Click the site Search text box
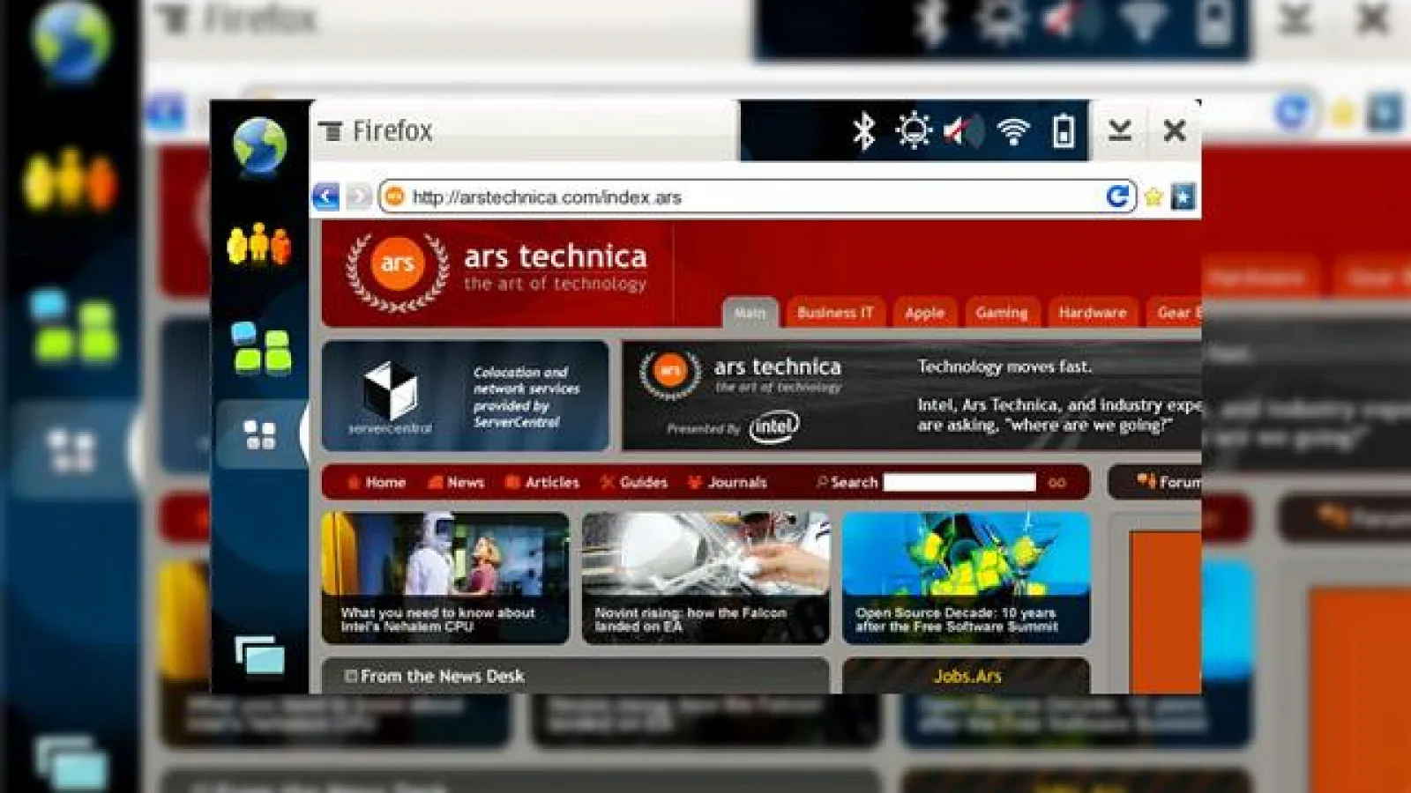 [959, 482]
